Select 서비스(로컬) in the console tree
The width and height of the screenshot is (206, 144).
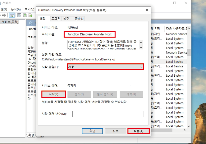(10, 22)
